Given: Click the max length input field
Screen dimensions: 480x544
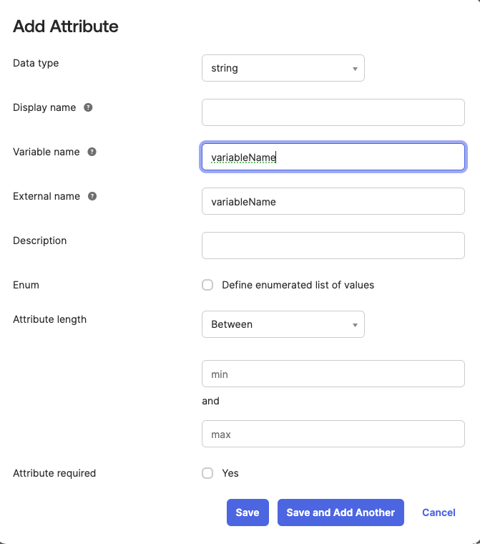Looking at the screenshot, I should [333, 434].
